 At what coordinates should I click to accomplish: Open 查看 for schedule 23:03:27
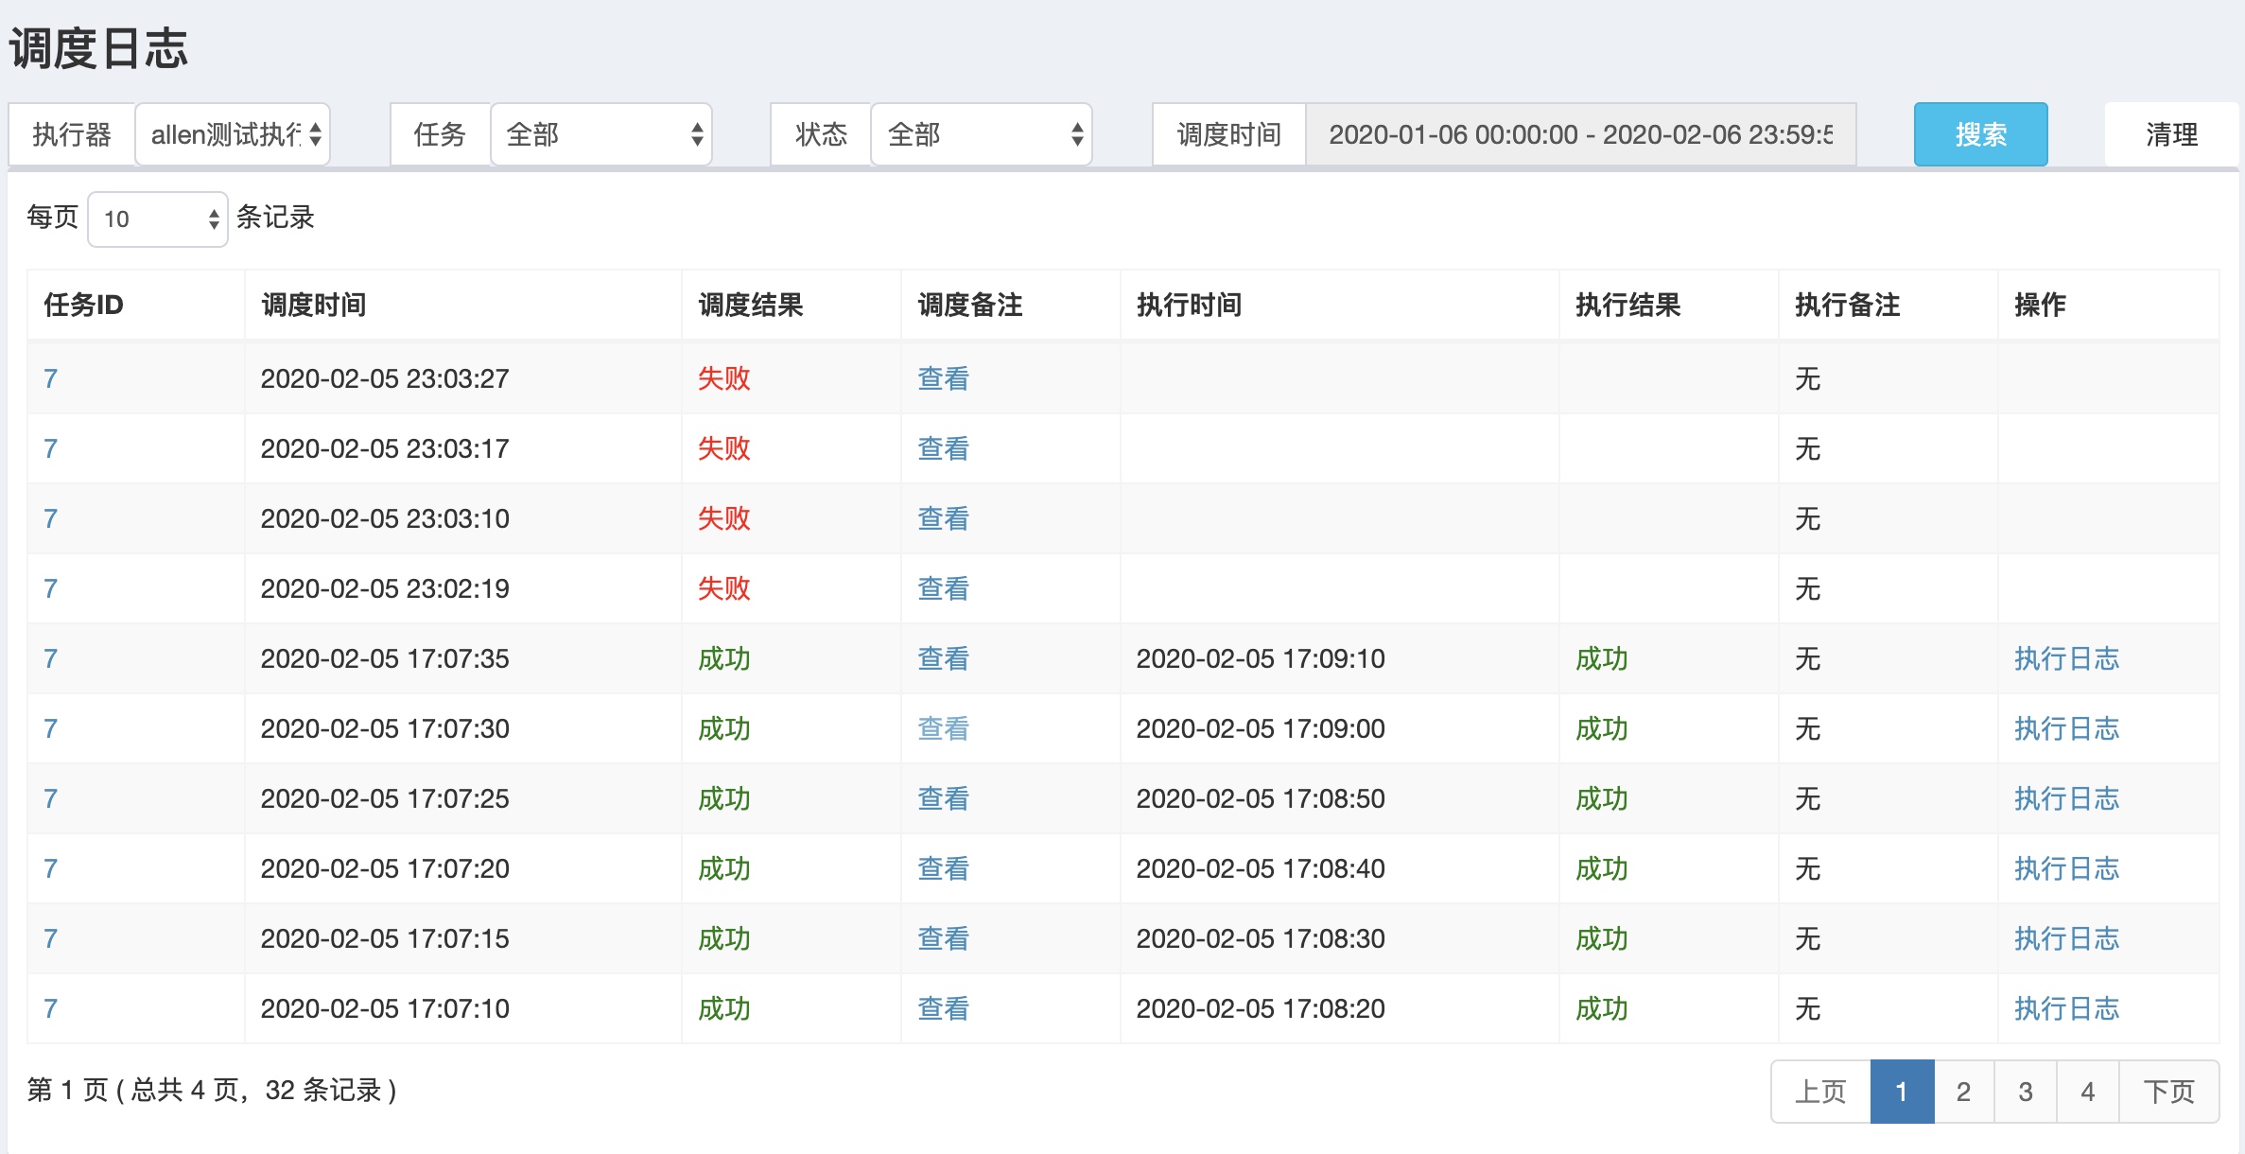tap(943, 378)
